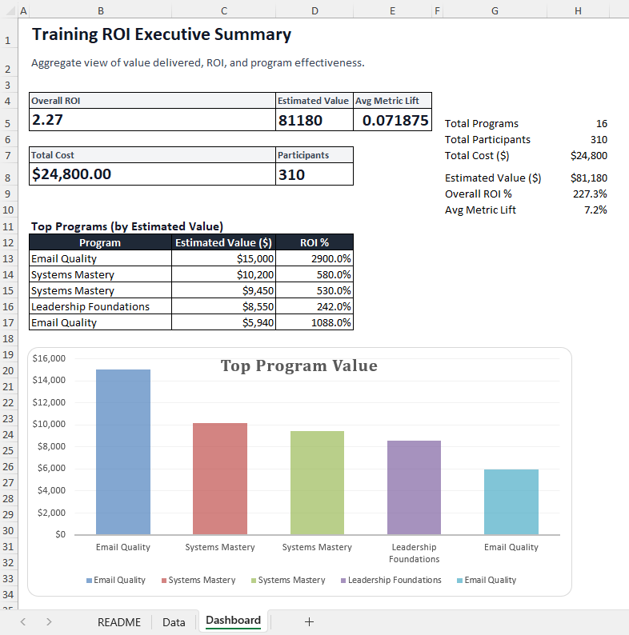Viewport: 629px width, 635px height.
Task: Click the select-all corner triangle
Action: (10, 11)
